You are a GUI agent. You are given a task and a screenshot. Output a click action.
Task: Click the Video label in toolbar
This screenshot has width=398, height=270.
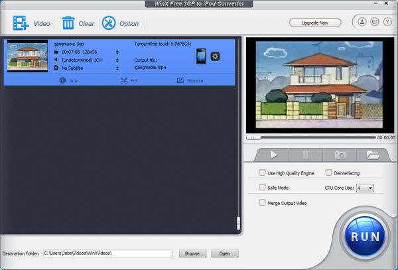pos(42,24)
